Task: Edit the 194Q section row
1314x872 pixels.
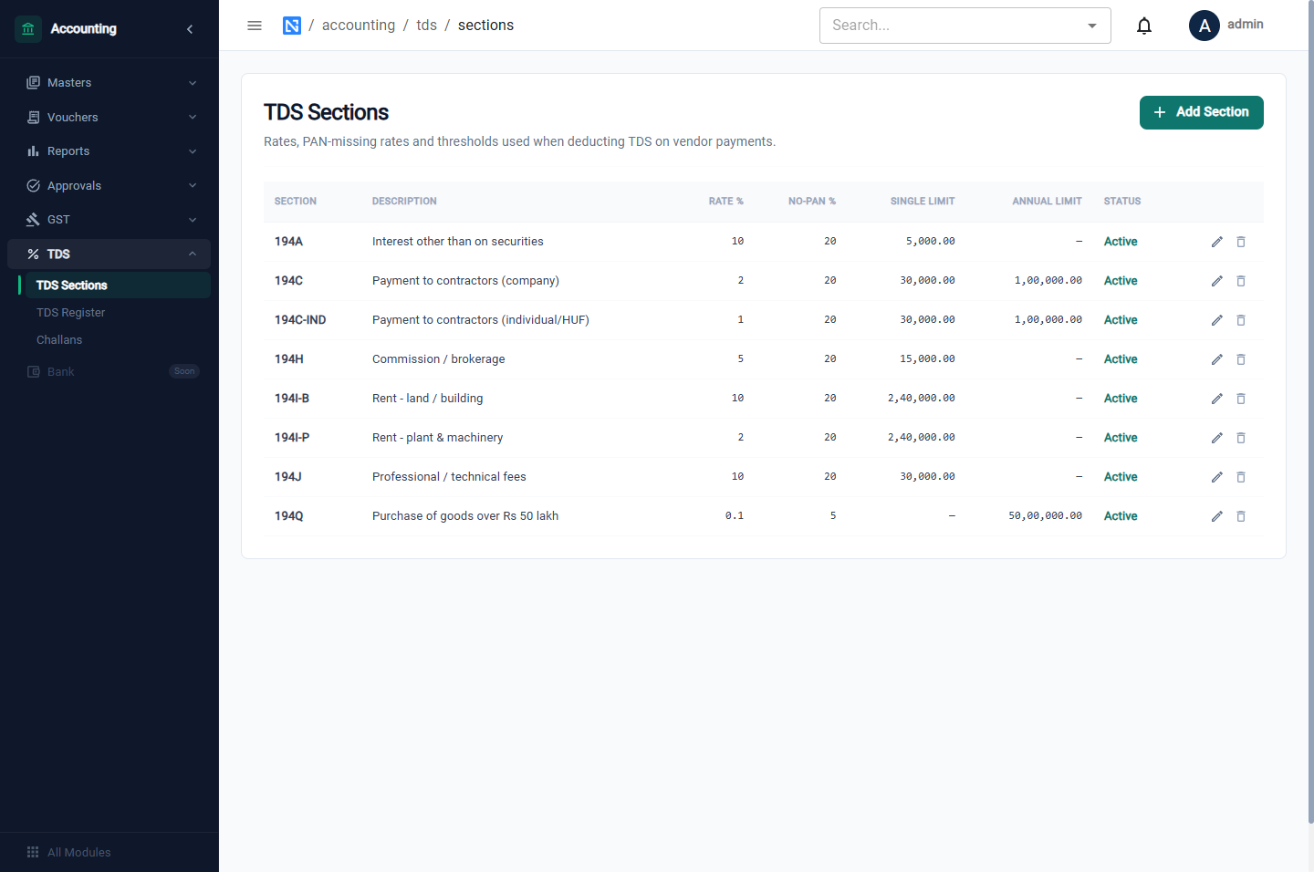Action: pyautogui.click(x=1216, y=516)
